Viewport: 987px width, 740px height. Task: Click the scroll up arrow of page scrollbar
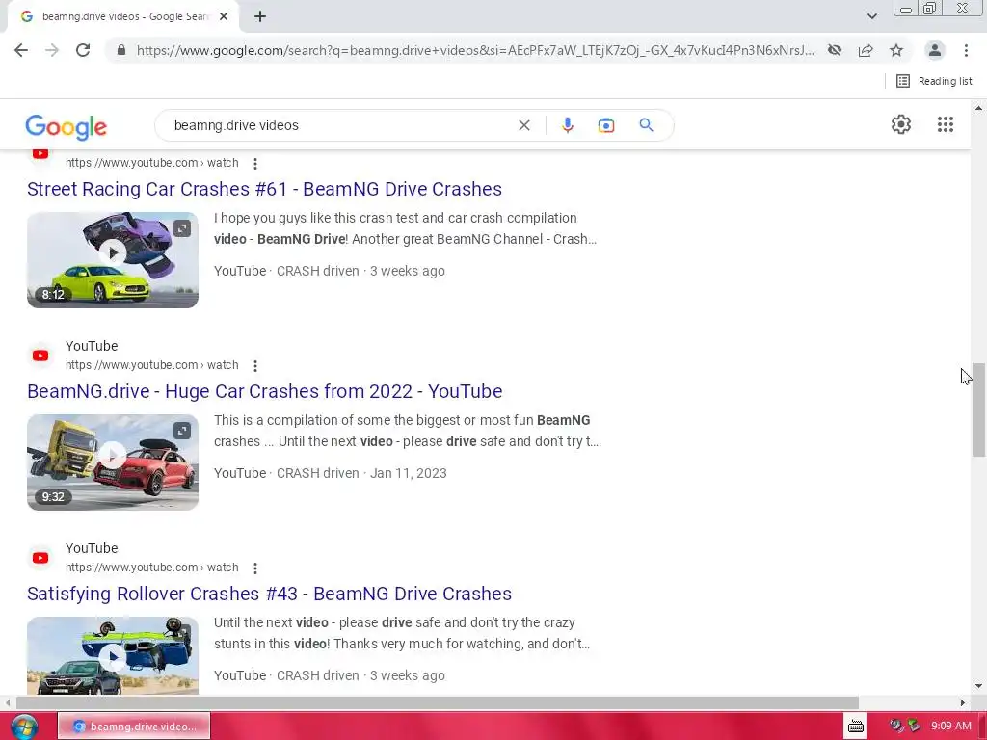[978, 108]
